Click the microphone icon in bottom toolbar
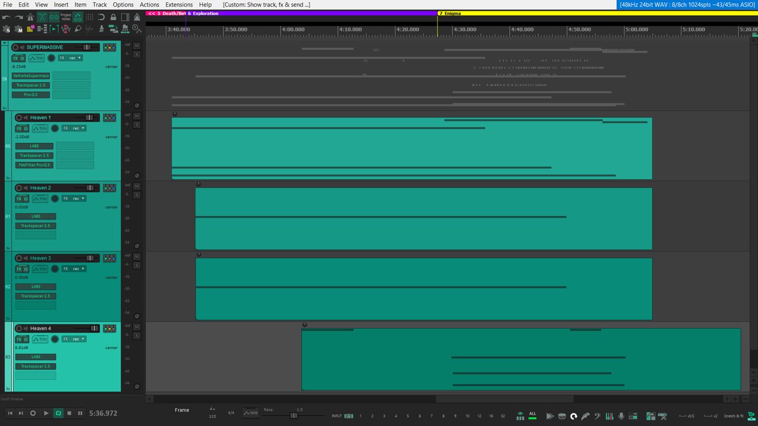758x426 pixels. [x=621, y=416]
